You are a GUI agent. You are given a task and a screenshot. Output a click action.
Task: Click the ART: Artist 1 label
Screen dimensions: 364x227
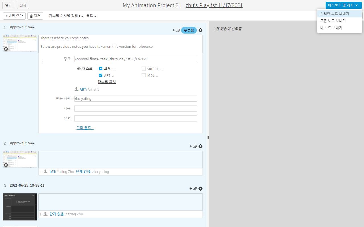[89, 89]
